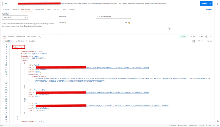This screenshot has width=220, height=127.
Task: Open the child templateAction href on line 26
Action: tap(127, 106)
